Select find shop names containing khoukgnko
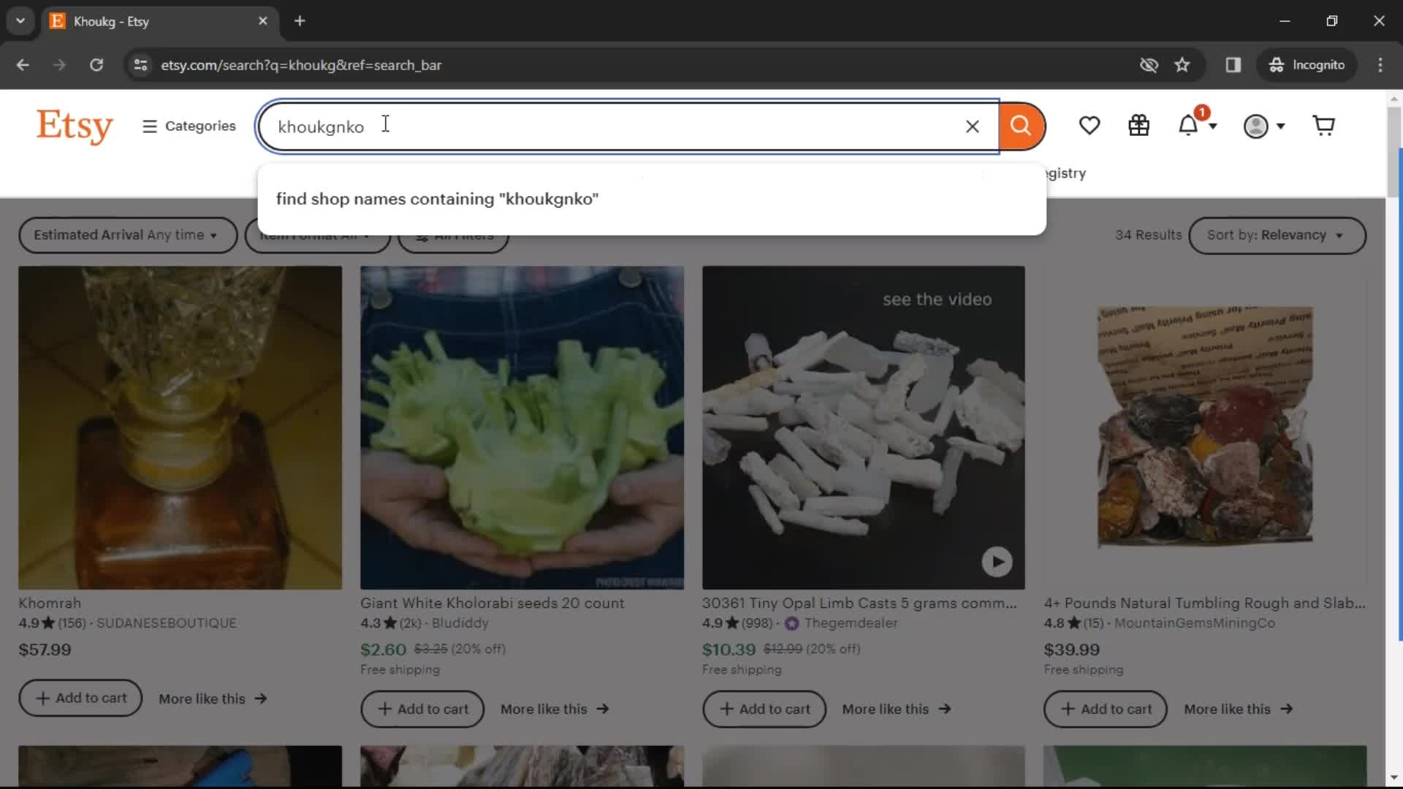1403x789 pixels. click(x=438, y=197)
